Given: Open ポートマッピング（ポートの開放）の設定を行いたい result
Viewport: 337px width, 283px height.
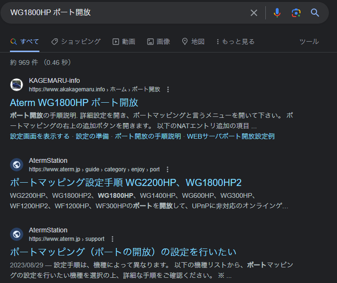Looking at the screenshot, I should pyautogui.click(x=123, y=252).
